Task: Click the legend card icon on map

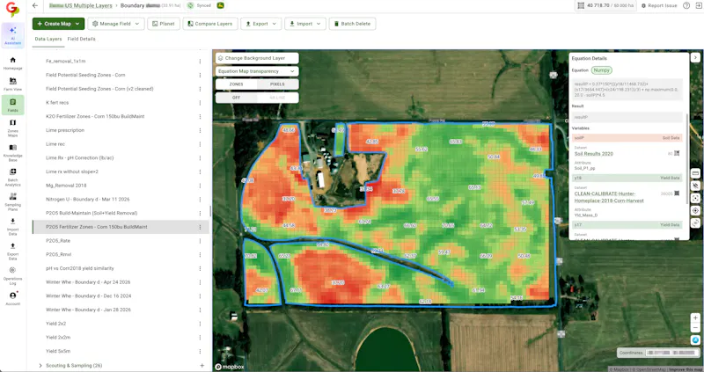Action: tap(695, 173)
